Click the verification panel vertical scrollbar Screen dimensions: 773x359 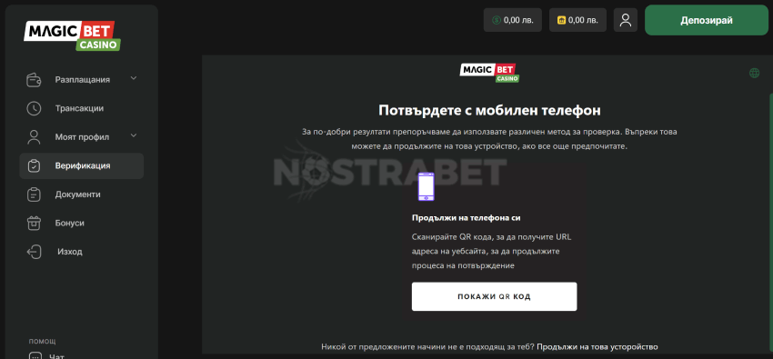pos(770,223)
